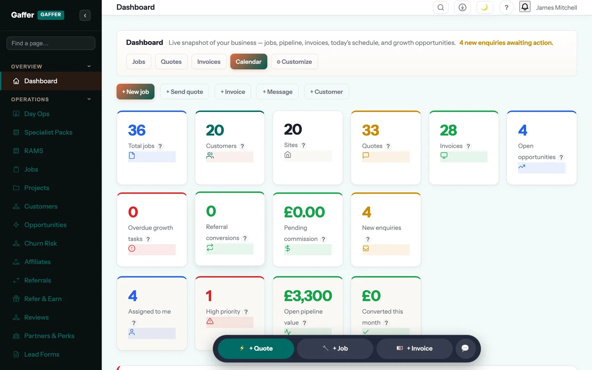
Task: Click the High priority help icon
Action: point(246,312)
